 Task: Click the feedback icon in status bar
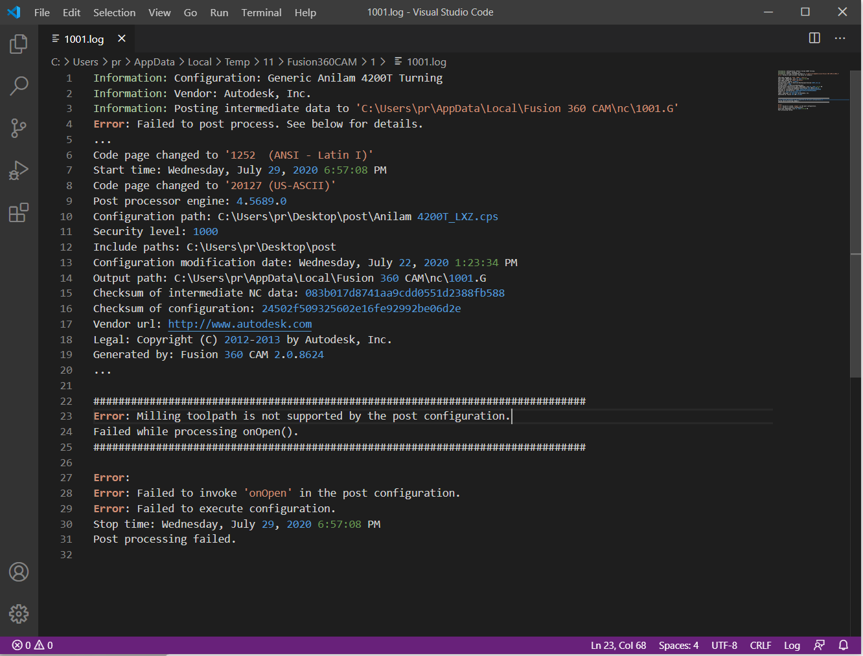820,645
